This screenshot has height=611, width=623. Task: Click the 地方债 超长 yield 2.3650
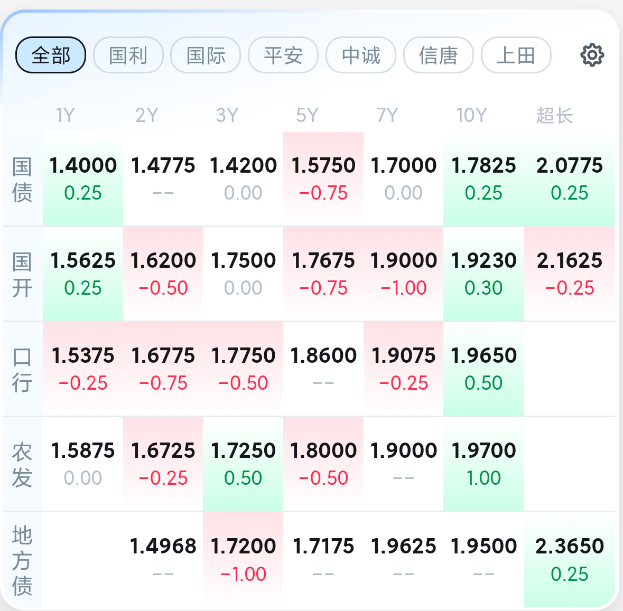(x=569, y=559)
